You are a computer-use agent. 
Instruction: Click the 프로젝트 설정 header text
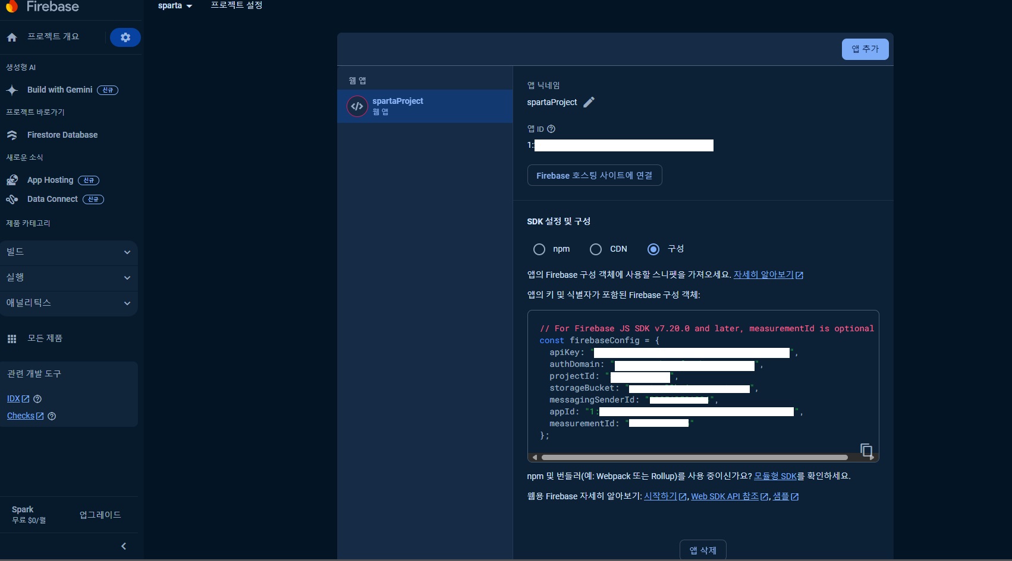[237, 5]
